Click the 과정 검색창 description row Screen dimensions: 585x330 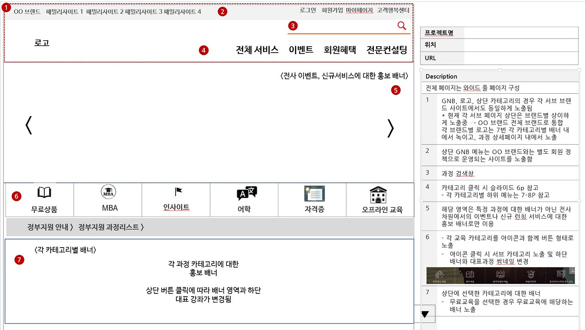point(500,173)
